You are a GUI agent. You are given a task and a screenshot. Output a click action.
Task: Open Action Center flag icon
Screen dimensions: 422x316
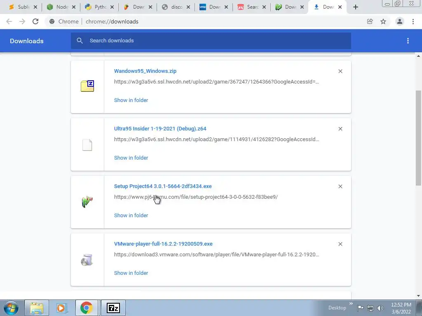(x=360, y=308)
